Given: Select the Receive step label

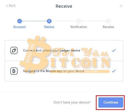Looking at the screenshot, I should [x=108, y=27].
